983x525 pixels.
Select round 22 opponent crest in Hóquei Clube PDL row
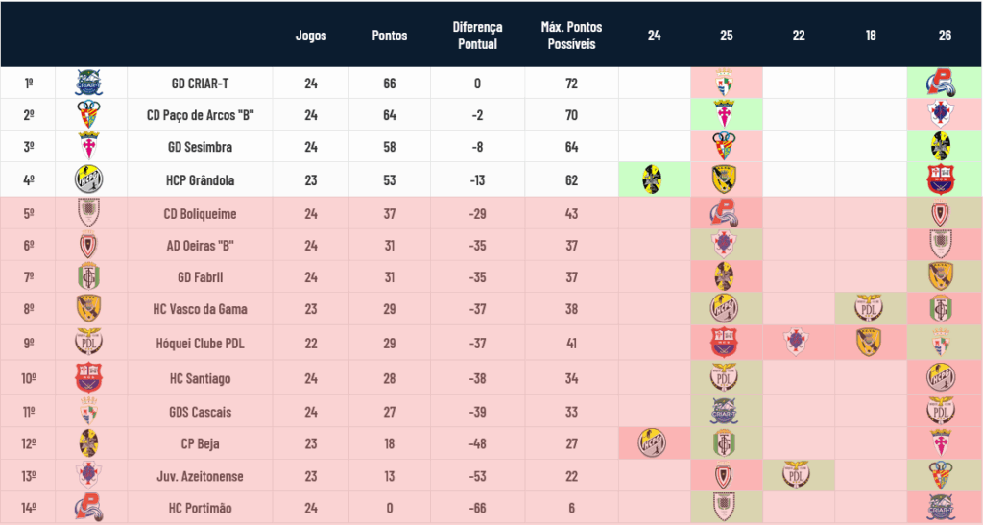[796, 342]
